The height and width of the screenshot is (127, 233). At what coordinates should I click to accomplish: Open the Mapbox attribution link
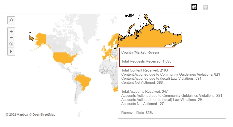[17, 114]
